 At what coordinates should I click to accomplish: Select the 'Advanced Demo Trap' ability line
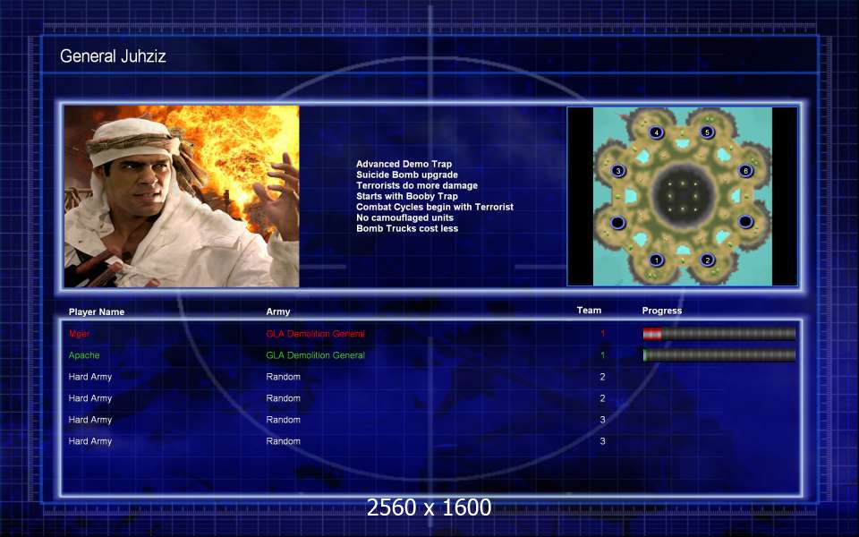click(x=404, y=164)
